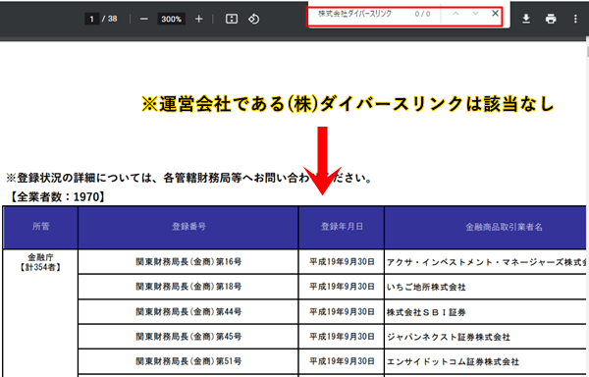This screenshot has height=377, width=589.
Task: Click the cell 関東財務局長(金商)第18号
Action: click(x=188, y=287)
